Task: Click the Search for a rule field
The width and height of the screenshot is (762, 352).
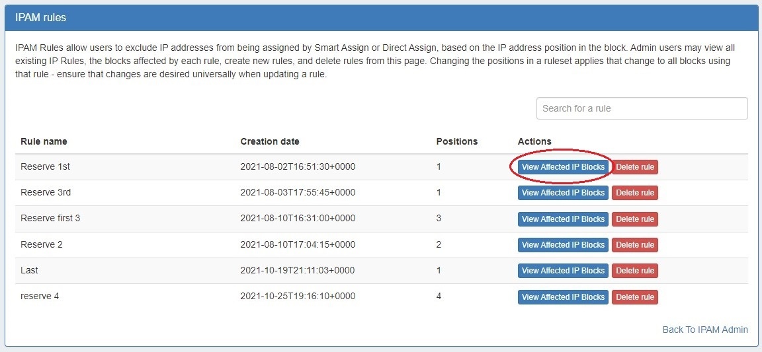Action: pos(642,108)
